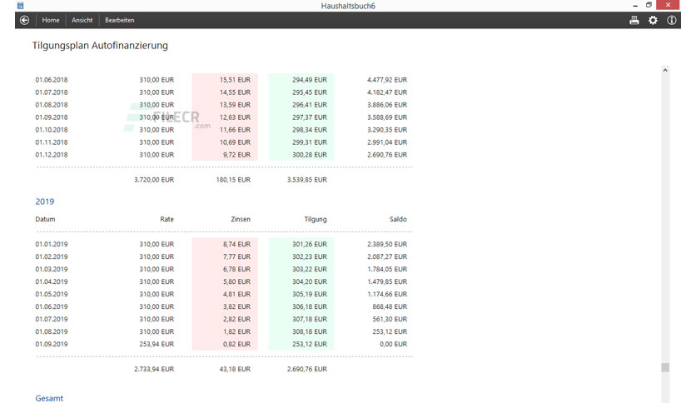Click the 2019 total 2.733,94 EUR
Viewport: 696px width, 403px height.
[x=154, y=369]
